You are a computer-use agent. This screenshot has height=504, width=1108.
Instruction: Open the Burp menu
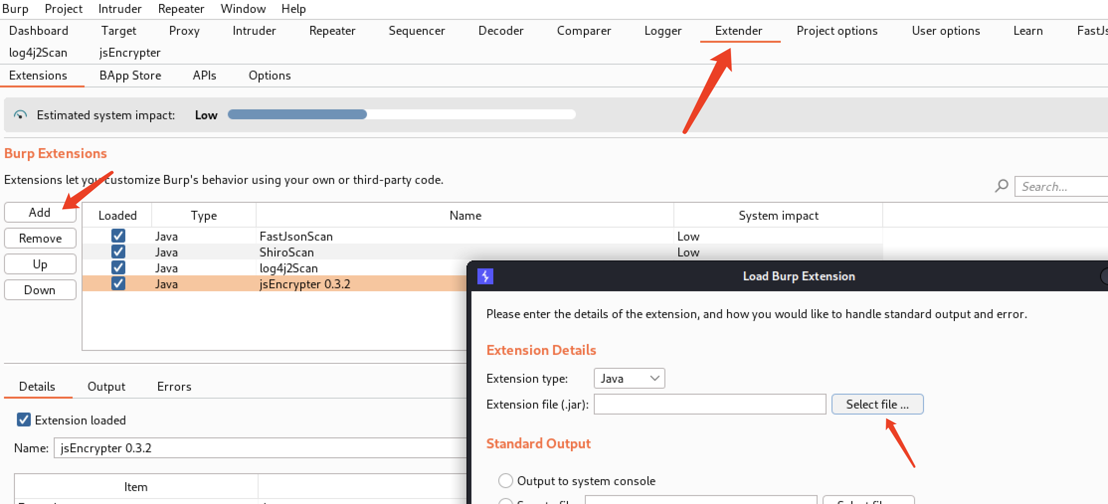pos(15,9)
